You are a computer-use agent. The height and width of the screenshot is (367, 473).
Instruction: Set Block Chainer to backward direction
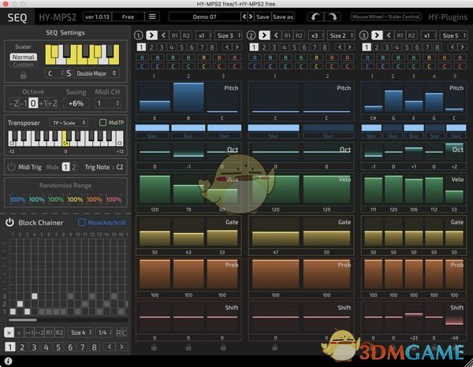pos(19,332)
